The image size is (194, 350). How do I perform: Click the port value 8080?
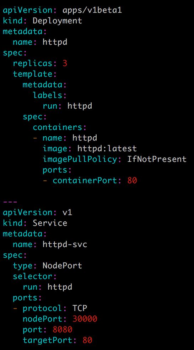click(x=63, y=329)
